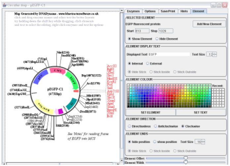Increase the element ends text size stepper
Screen dimensions: 230x166
tap(203, 141)
